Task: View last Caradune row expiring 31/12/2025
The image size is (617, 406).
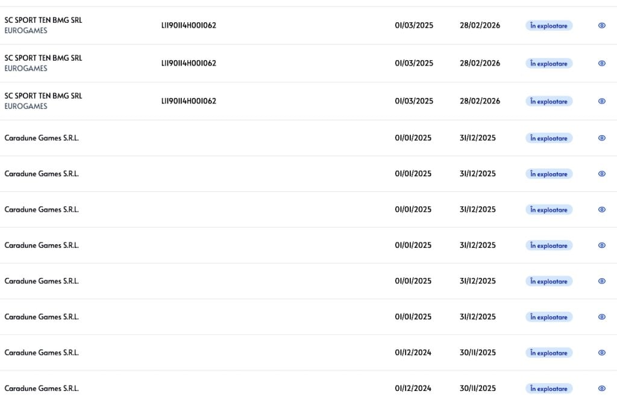Action: pyautogui.click(x=601, y=317)
